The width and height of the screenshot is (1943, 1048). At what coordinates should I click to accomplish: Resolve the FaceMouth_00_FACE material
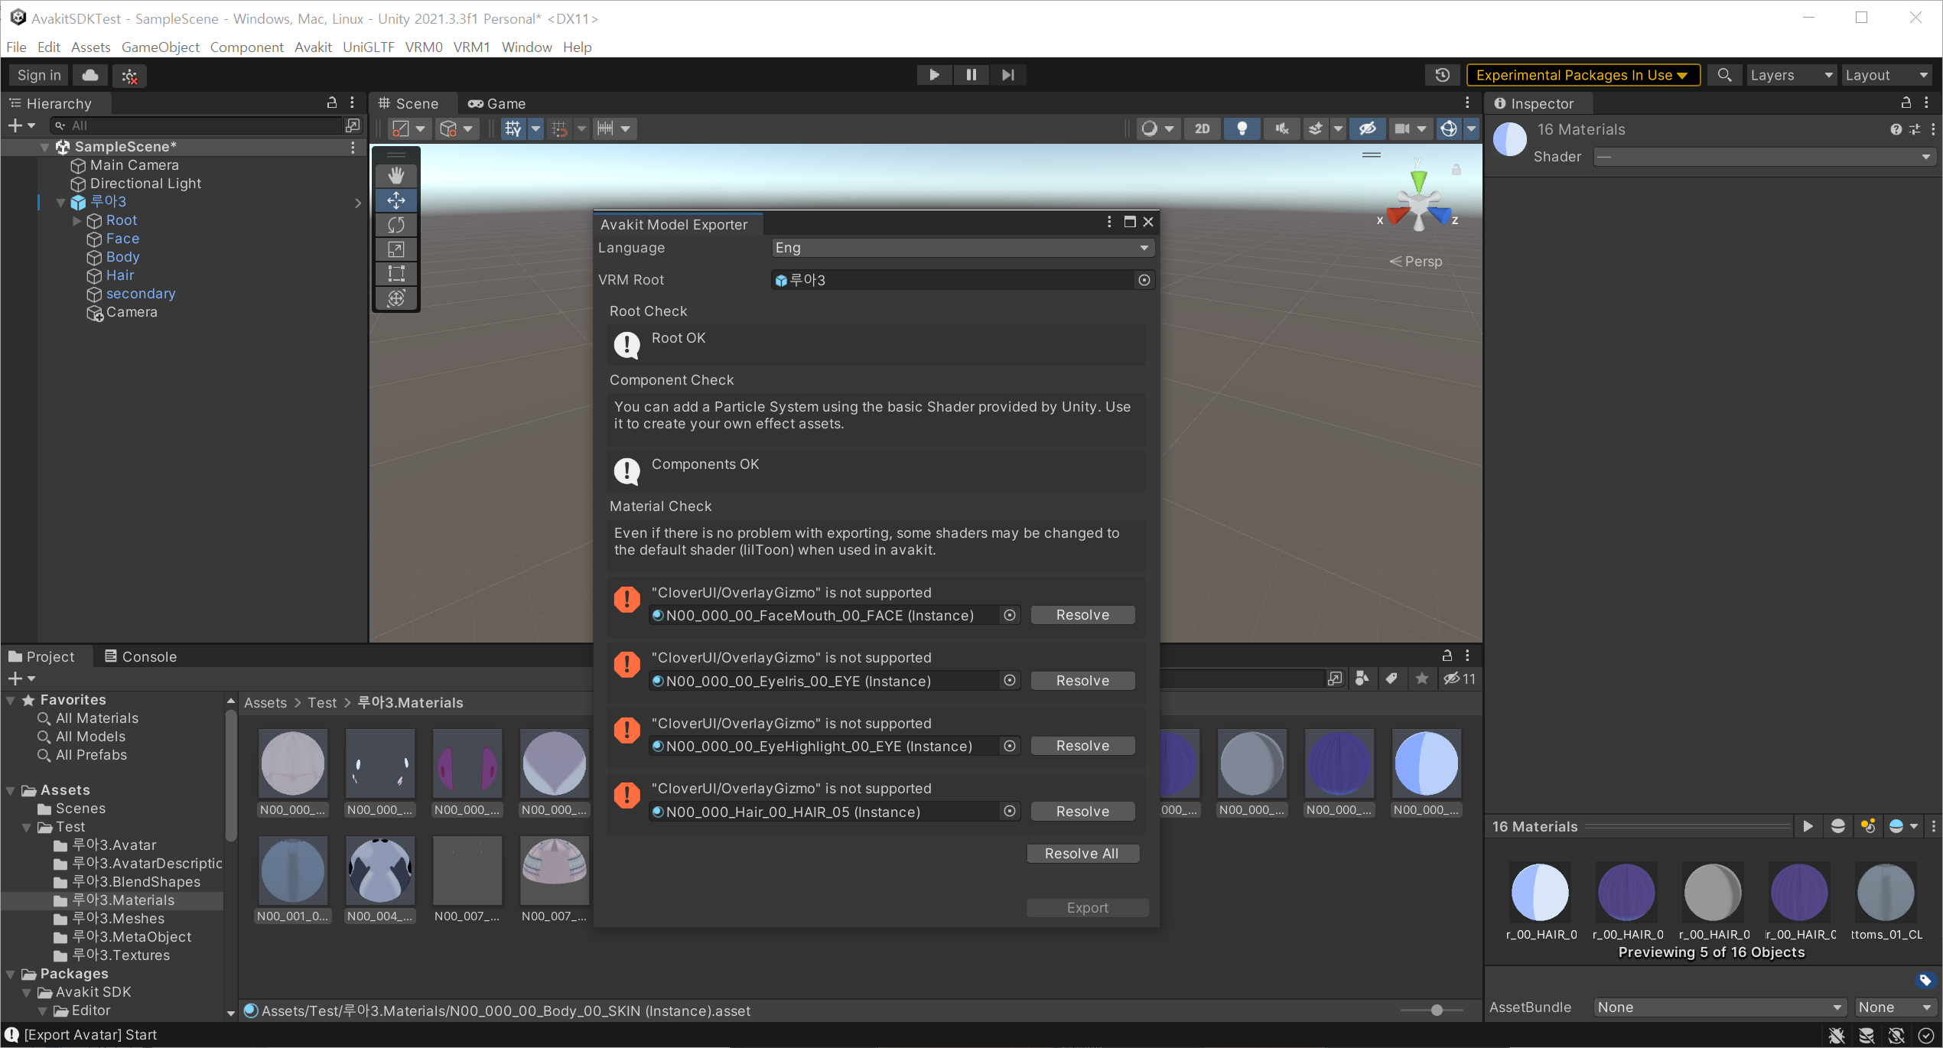(x=1082, y=615)
